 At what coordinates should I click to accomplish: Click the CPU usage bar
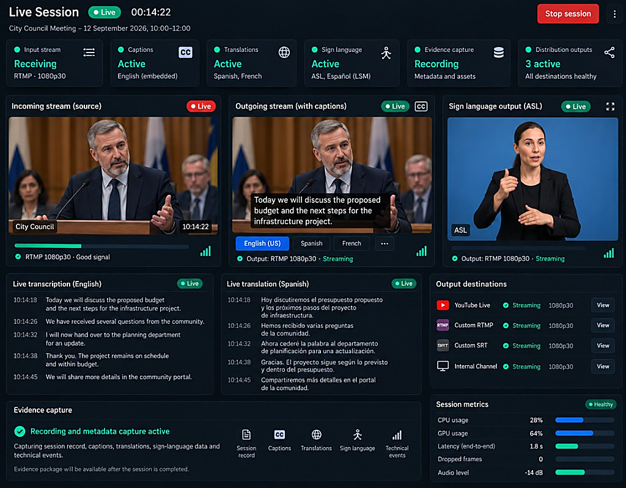coord(584,420)
